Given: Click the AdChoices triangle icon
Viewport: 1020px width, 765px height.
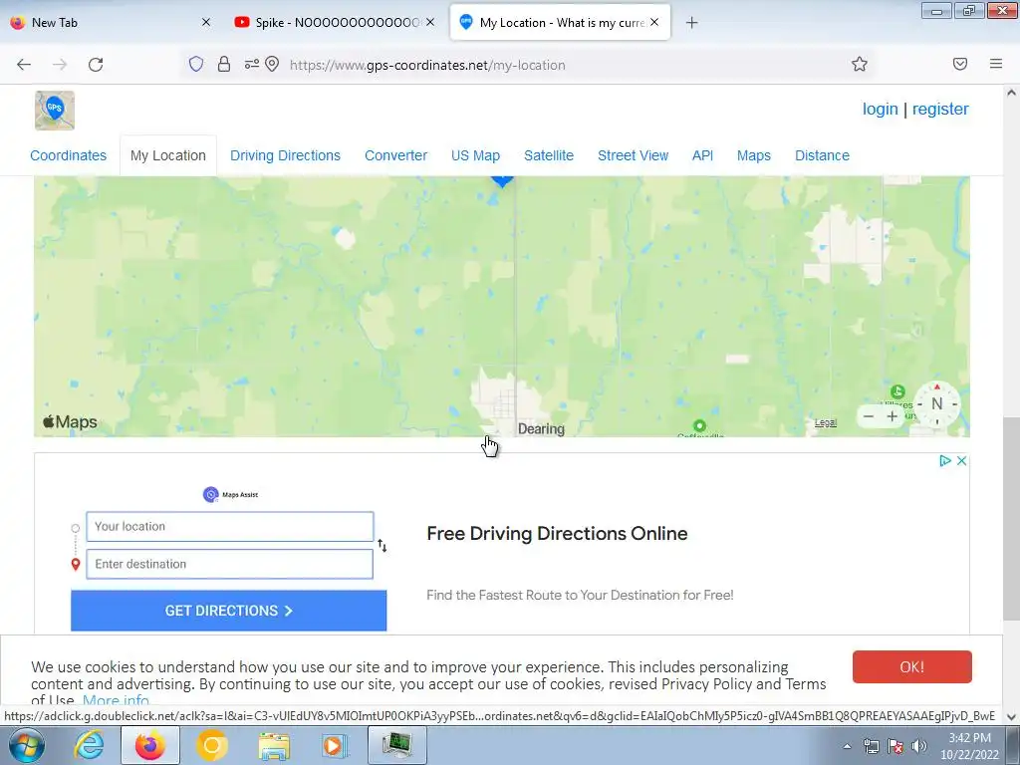Looking at the screenshot, I should pyautogui.click(x=945, y=460).
